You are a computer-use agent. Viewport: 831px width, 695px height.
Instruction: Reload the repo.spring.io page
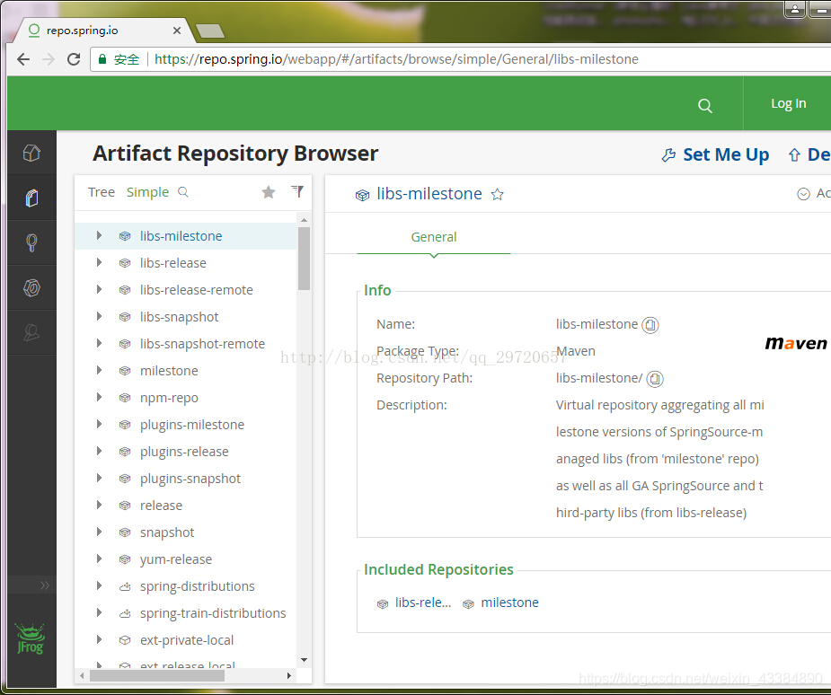74,59
